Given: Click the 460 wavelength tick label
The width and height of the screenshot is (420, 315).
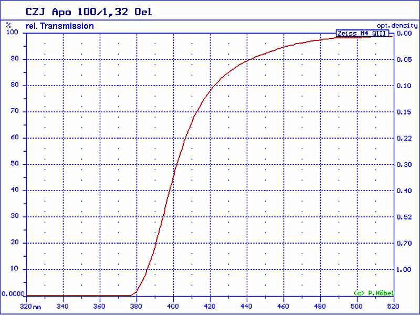Looking at the screenshot, I should point(283,307).
